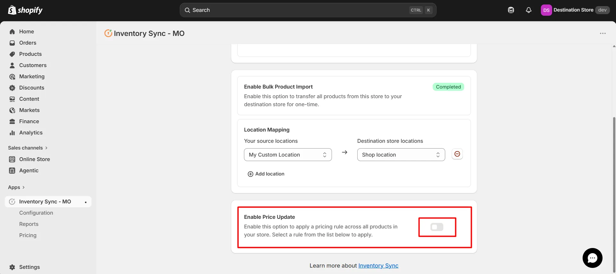Click the dev badge

click(x=603, y=10)
